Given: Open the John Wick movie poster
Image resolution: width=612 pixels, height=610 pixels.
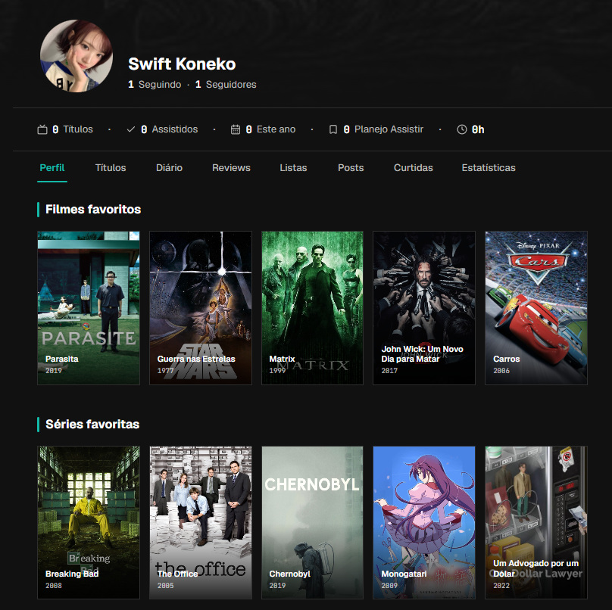Looking at the screenshot, I should coord(424,308).
